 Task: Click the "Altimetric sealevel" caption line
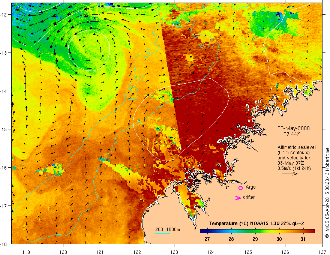(297, 147)
